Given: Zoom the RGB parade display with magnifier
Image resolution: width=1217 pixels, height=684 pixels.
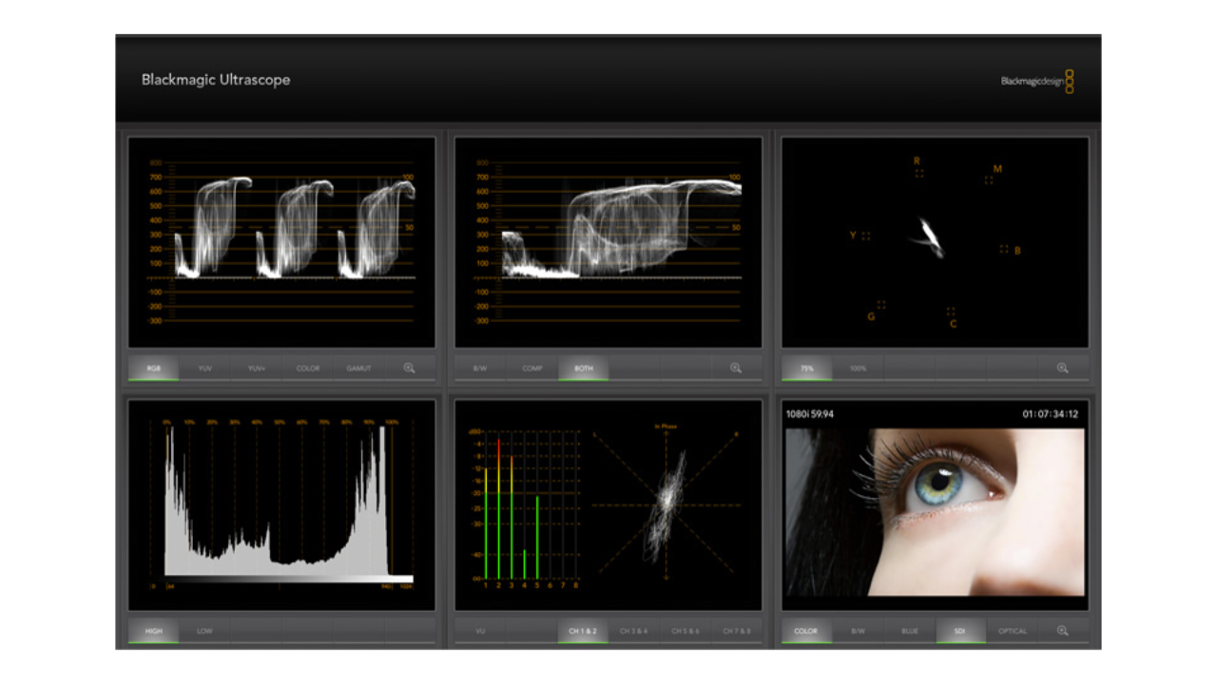Looking at the screenshot, I should [409, 368].
